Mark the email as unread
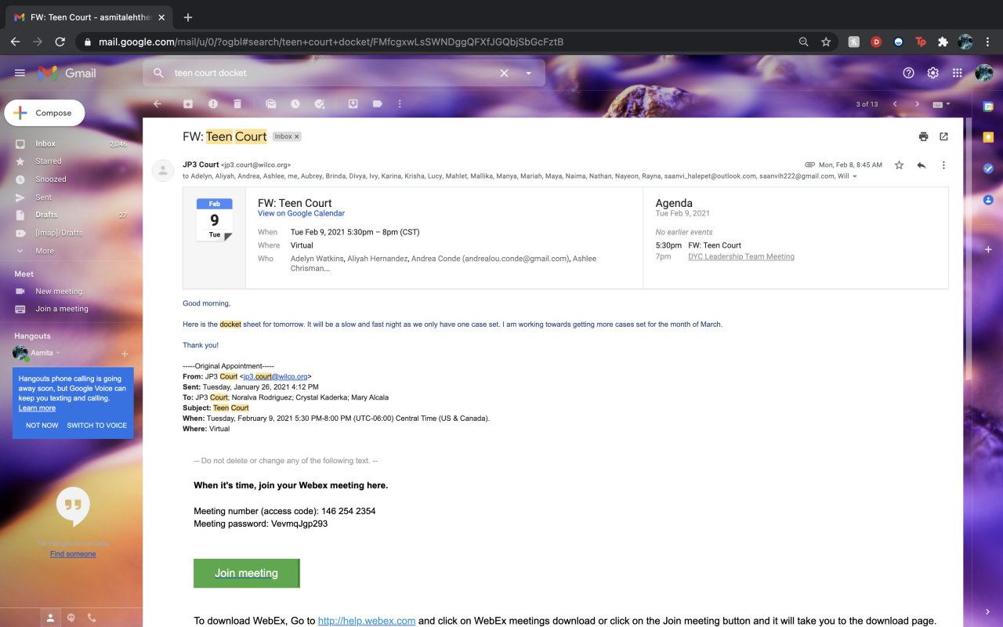Screen dimensions: 1003x627 (x=270, y=103)
